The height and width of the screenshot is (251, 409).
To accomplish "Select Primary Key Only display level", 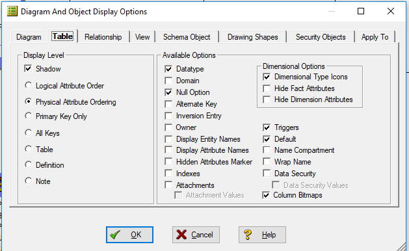I will [28, 116].
